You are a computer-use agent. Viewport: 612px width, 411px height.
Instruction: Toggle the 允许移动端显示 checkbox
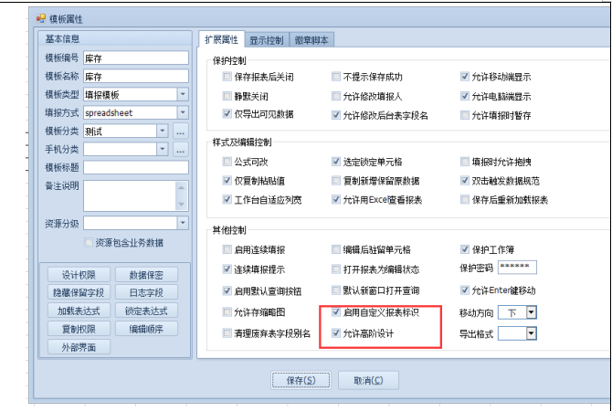click(465, 77)
